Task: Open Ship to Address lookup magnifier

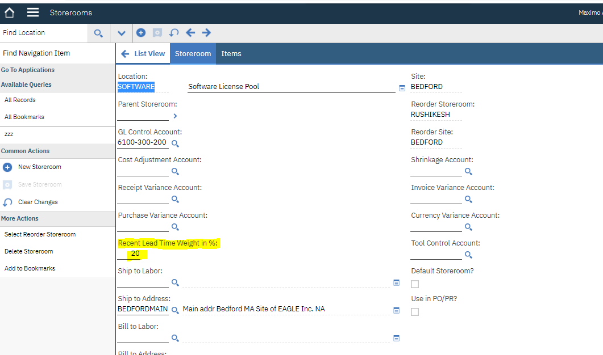Action: (175, 310)
